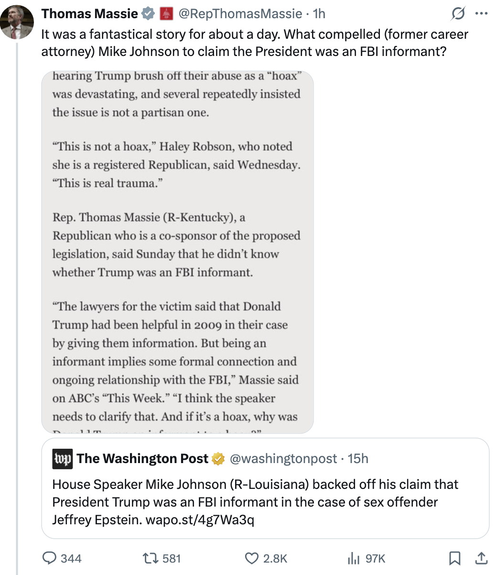
Task: Bookmark this tweet
Action: 455,558
